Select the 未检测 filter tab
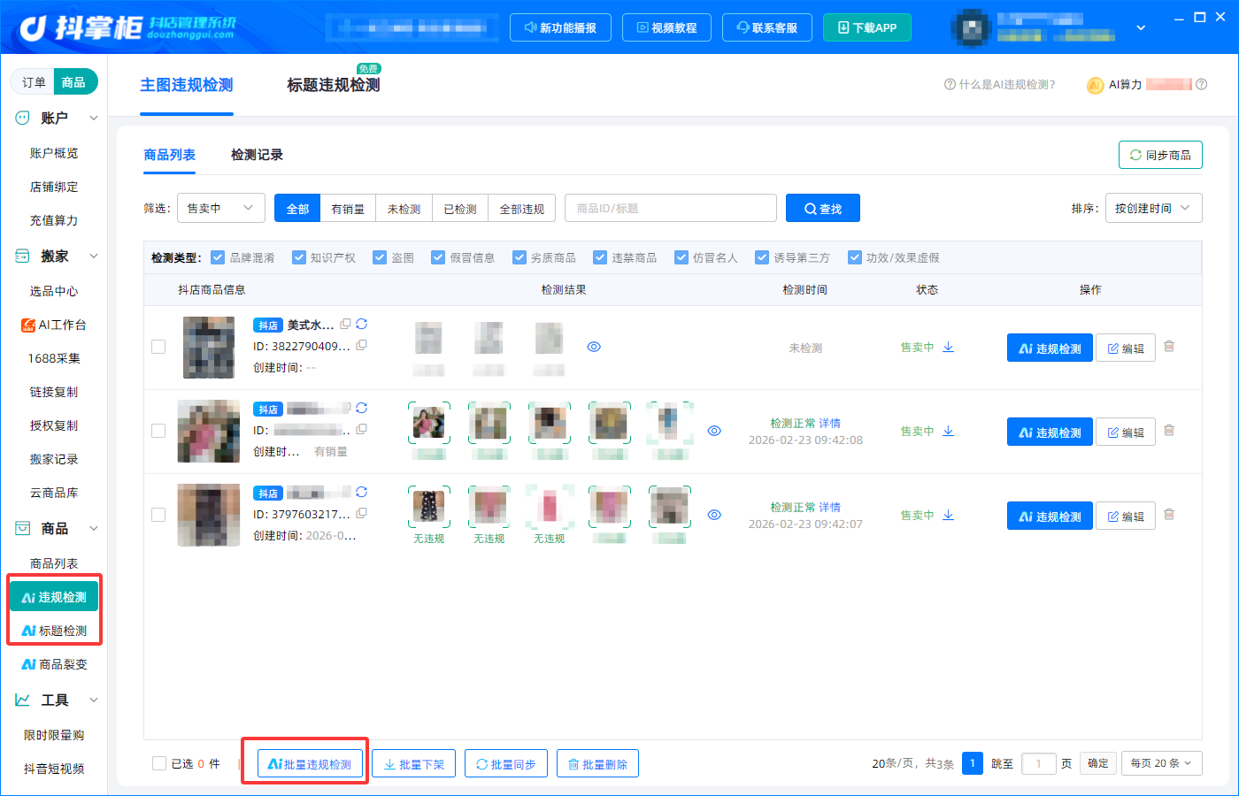 pos(404,208)
